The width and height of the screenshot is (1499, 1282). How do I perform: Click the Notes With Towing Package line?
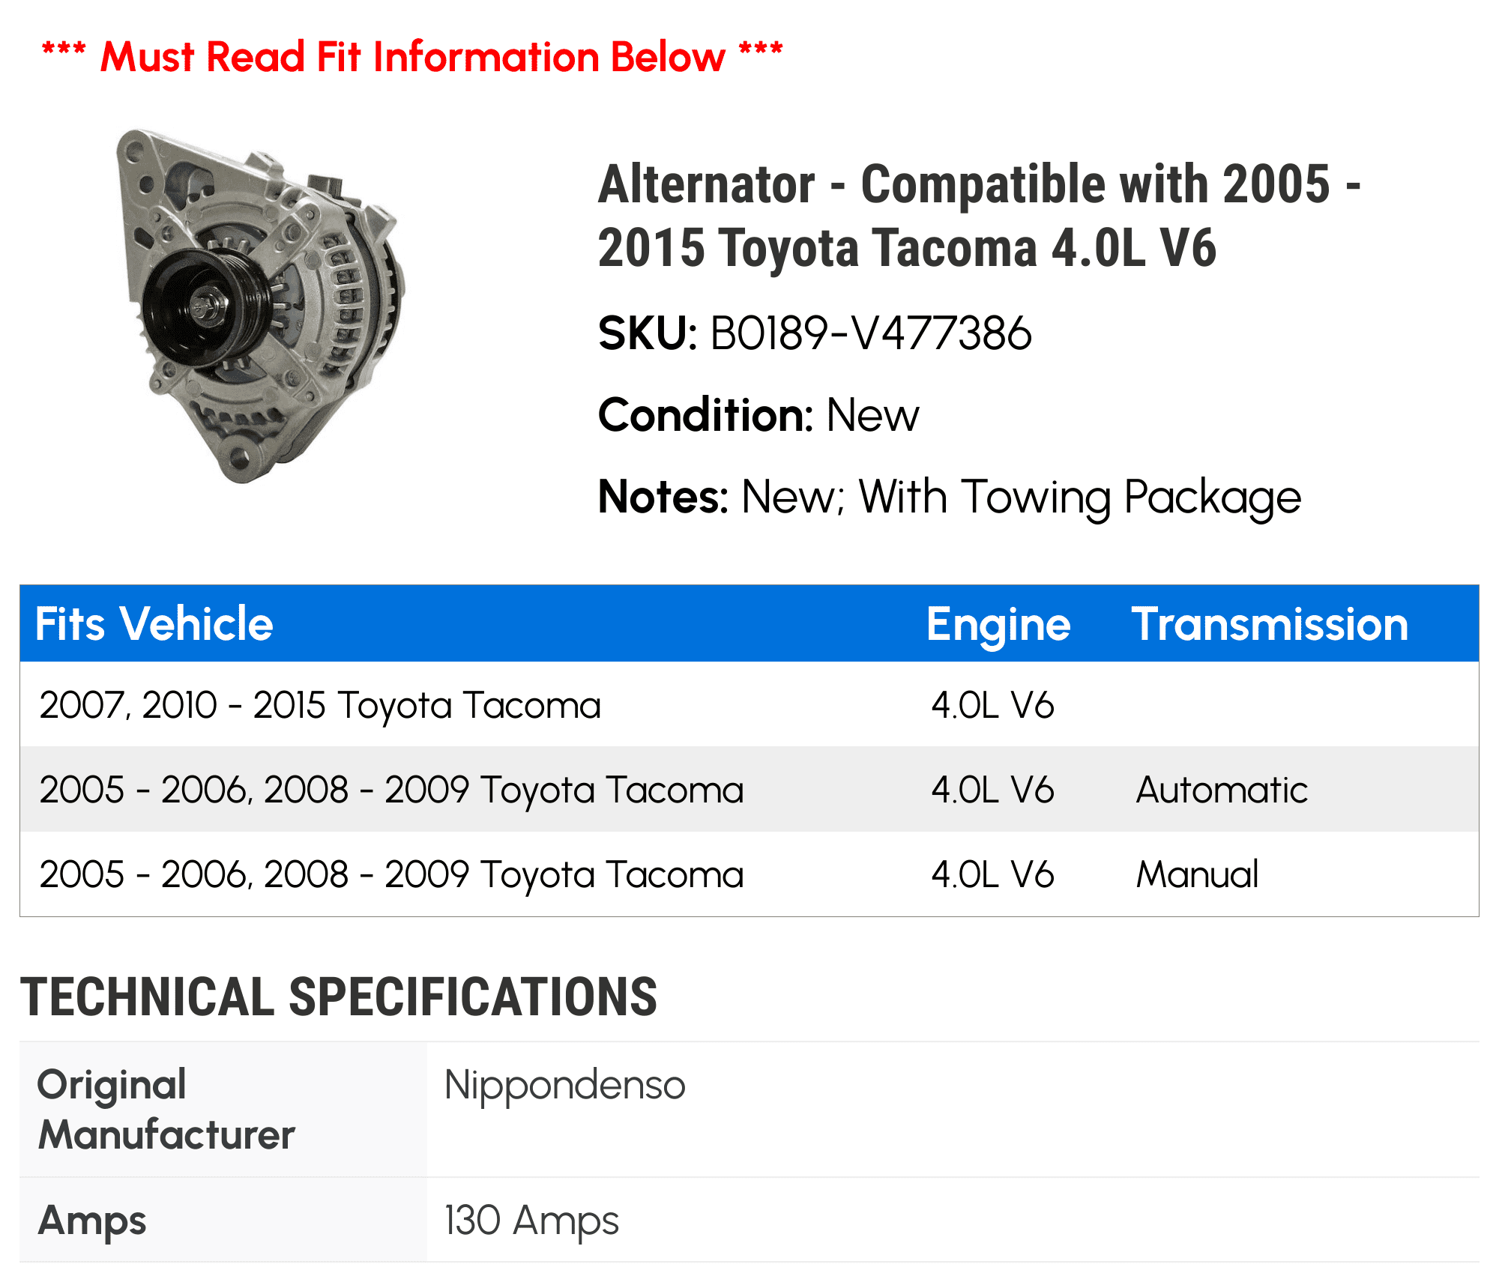tap(949, 497)
